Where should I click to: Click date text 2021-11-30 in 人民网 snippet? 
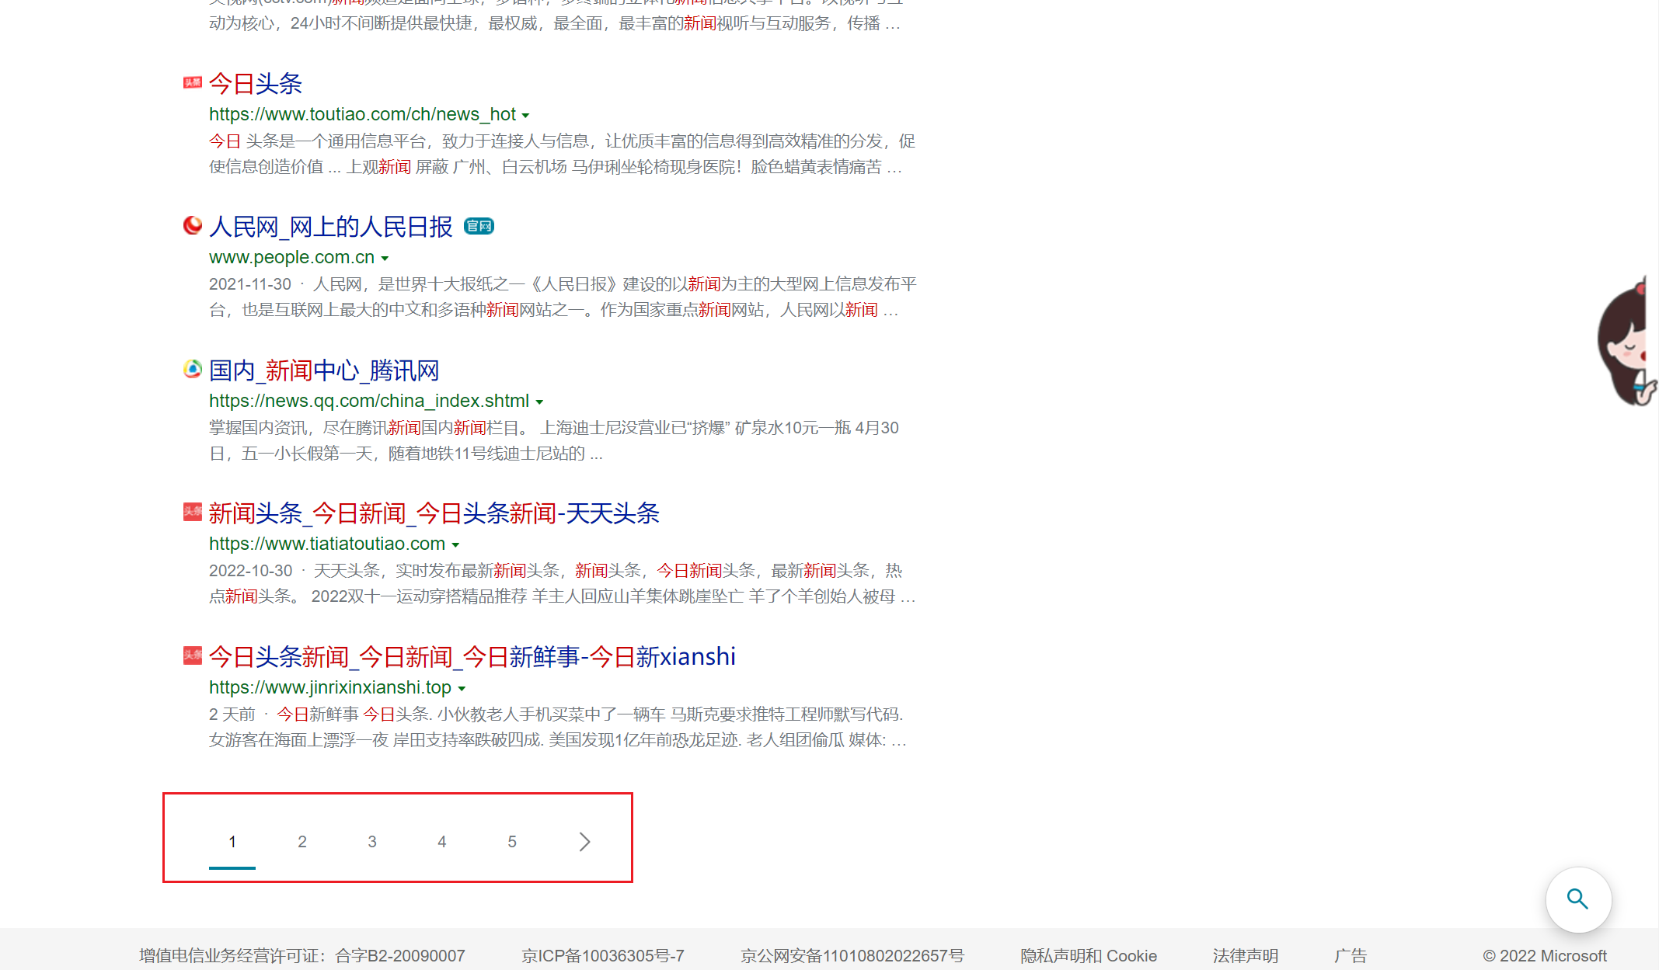pos(250,284)
